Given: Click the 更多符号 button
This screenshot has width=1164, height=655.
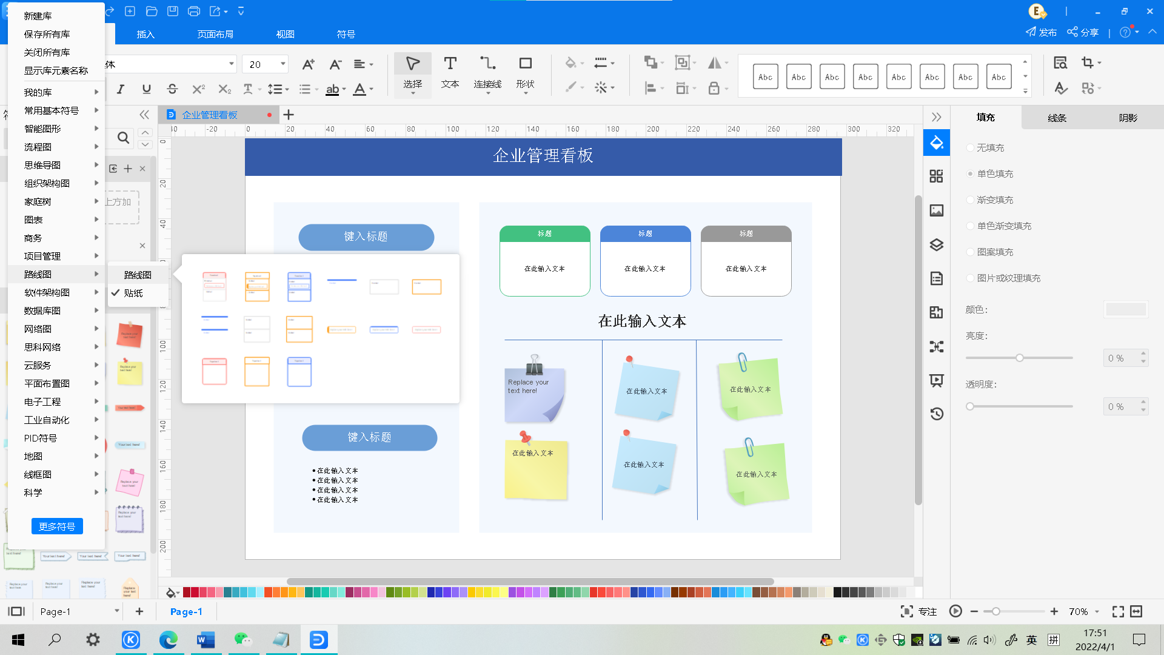Looking at the screenshot, I should 57,526.
